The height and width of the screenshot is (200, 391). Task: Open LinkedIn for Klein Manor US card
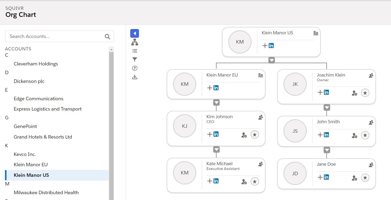(271, 45)
